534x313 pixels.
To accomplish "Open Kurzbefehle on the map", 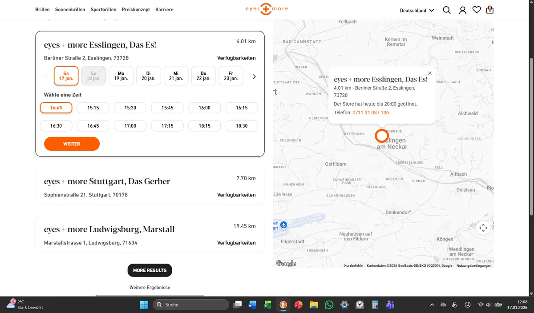I will coord(353,266).
